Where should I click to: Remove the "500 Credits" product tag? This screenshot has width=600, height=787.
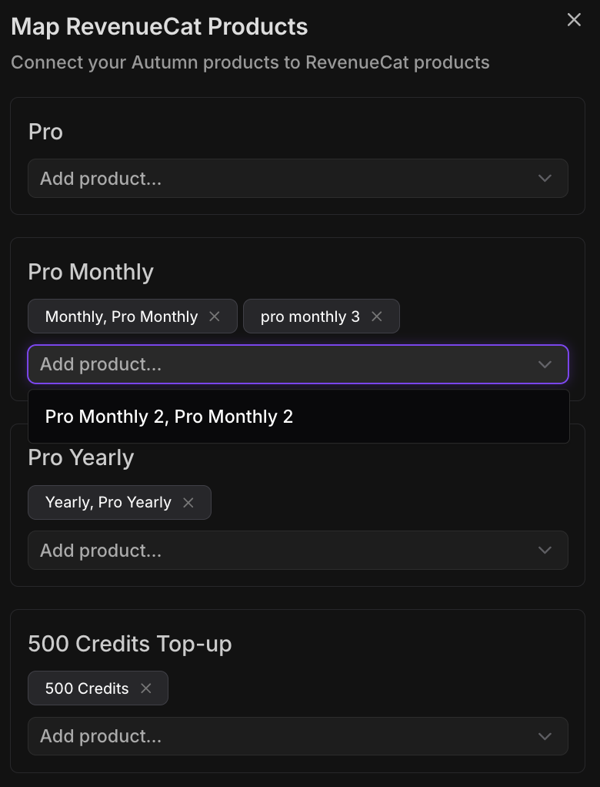[x=145, y=688]
